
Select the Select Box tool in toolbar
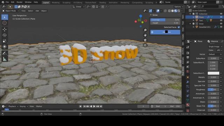(x=5, y=17)
